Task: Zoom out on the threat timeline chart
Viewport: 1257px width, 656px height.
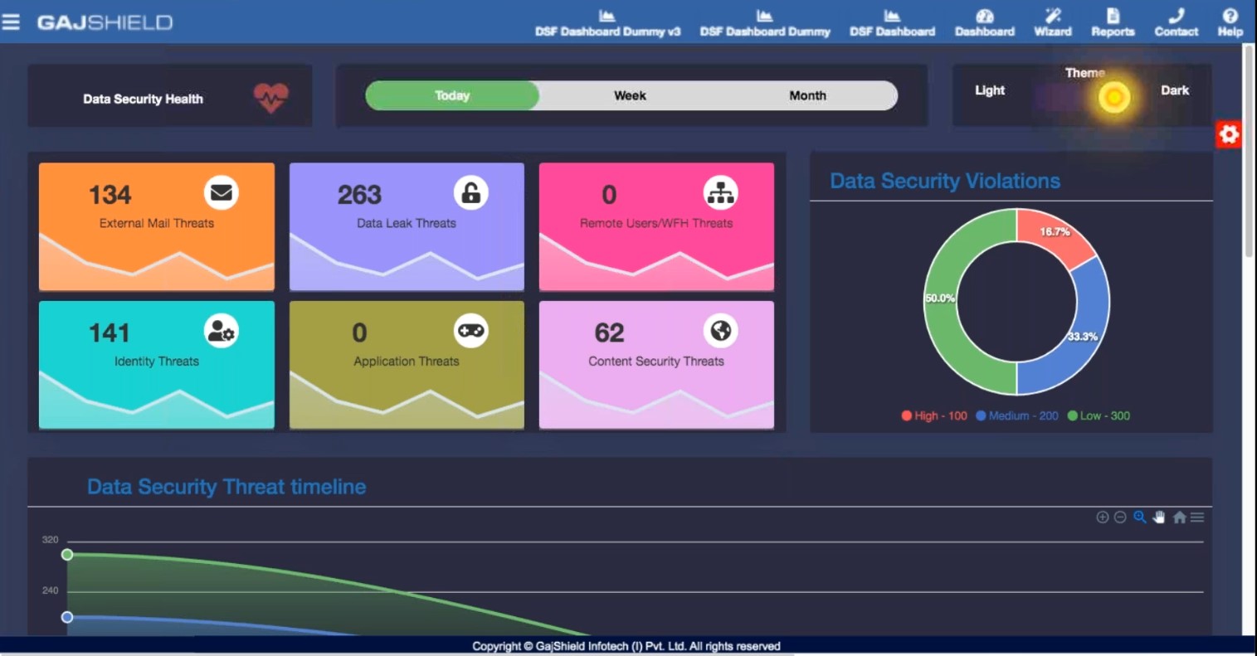Action: [x=1120, y=518]
